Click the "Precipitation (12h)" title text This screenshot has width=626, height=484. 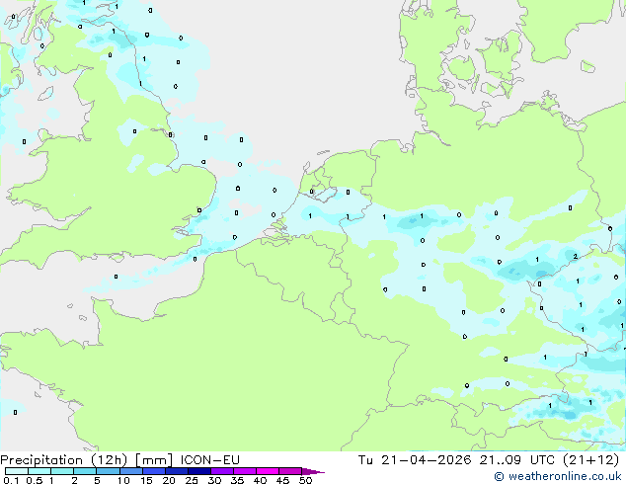click(63, 460)
